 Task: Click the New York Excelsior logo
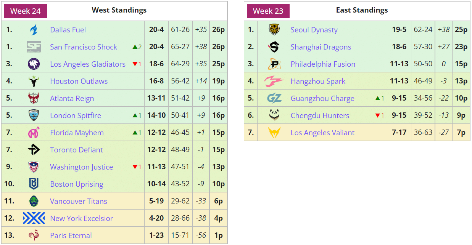[34, 218]
